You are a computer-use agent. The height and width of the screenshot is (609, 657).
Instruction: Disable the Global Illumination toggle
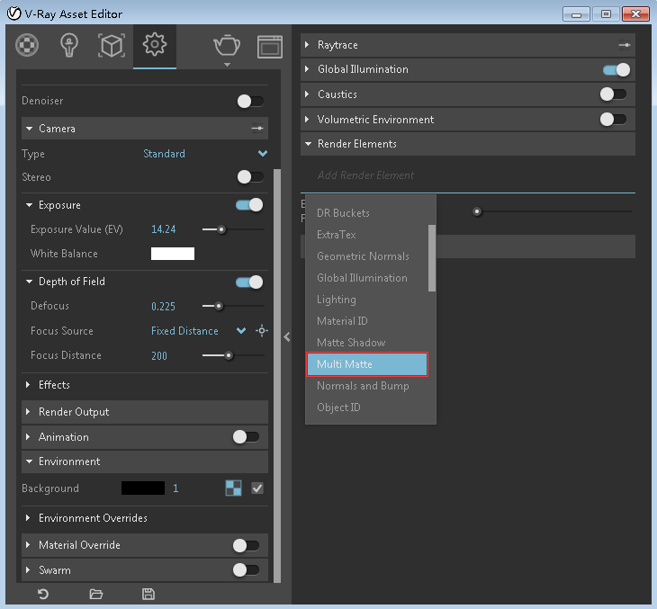click(616, 69)
